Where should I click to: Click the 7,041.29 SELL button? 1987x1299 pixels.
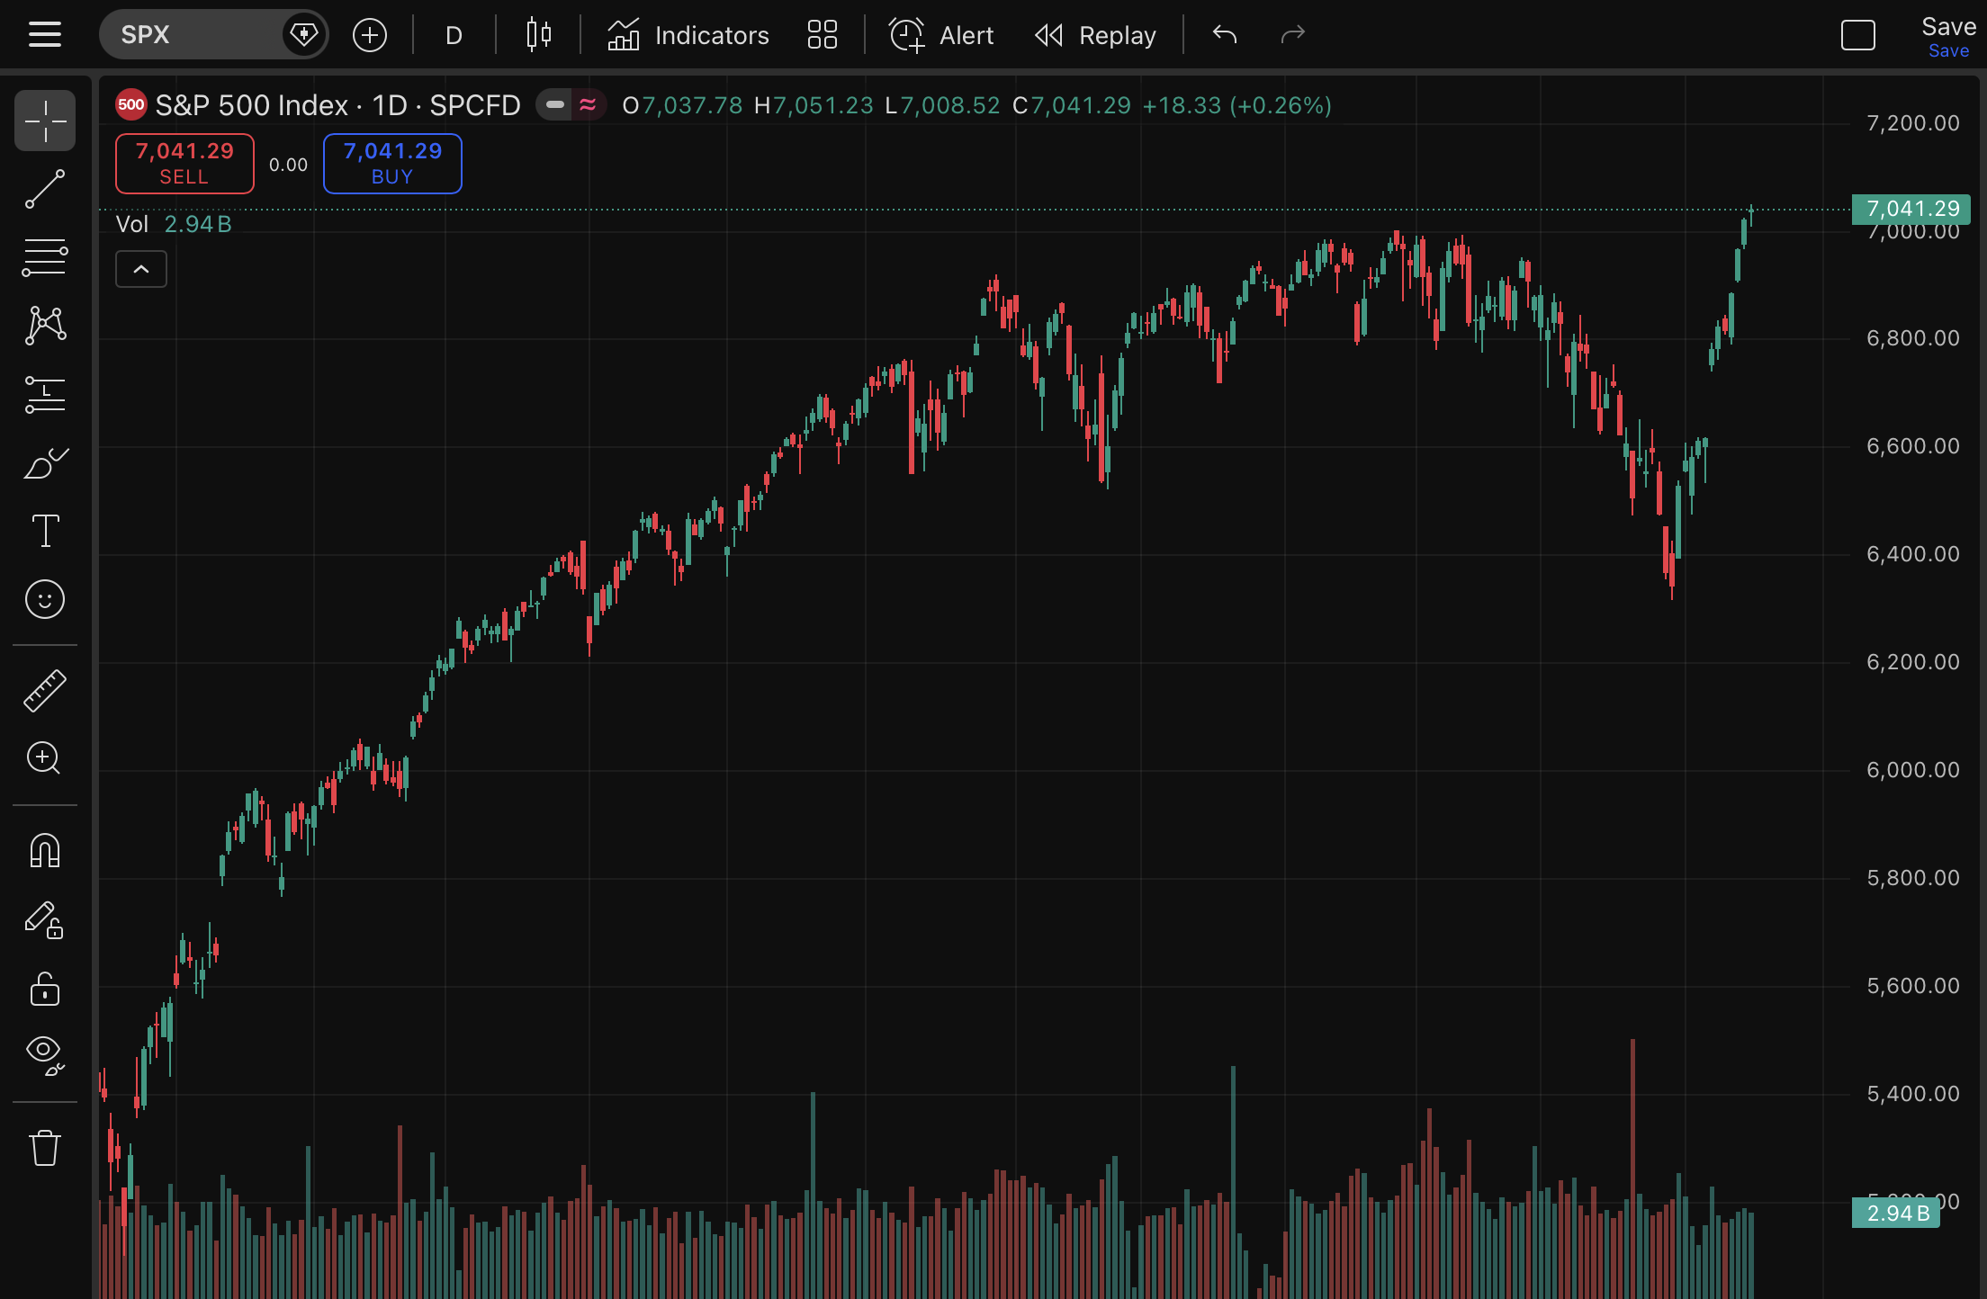(x=184, y=163)
